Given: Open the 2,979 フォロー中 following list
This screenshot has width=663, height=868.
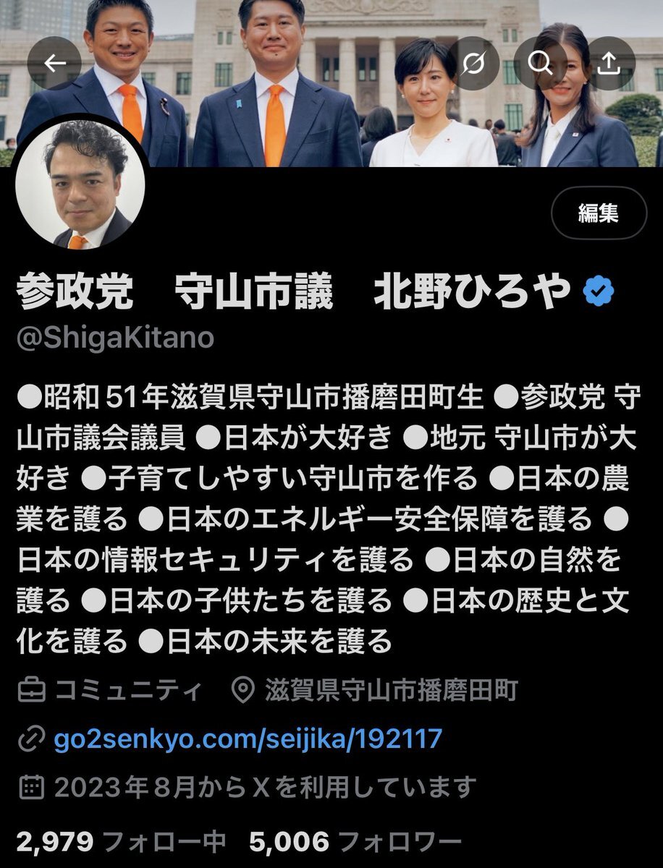Looking at the screenshot, I should pyautogui.click(x=122, y=841).
